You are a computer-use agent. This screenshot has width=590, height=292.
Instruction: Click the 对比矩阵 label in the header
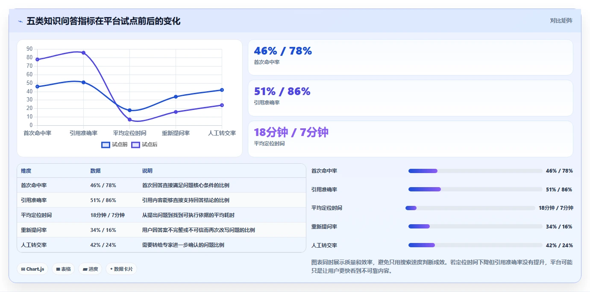pyautogui.click(x=561, y=20)
